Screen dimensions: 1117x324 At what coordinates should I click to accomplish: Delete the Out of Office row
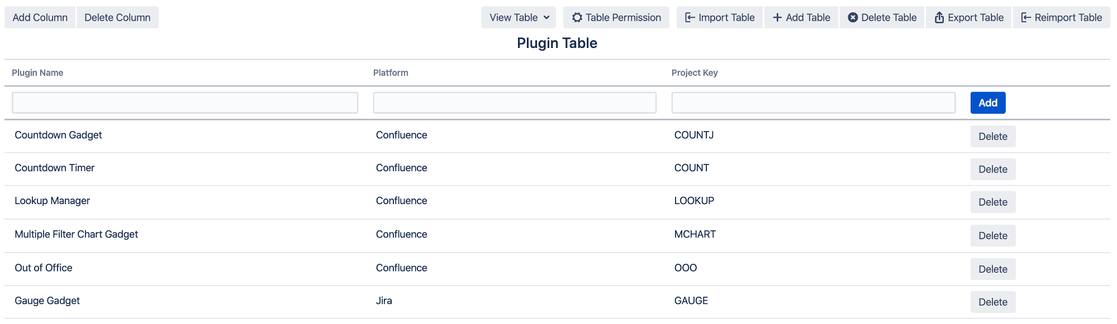(992, 269)
